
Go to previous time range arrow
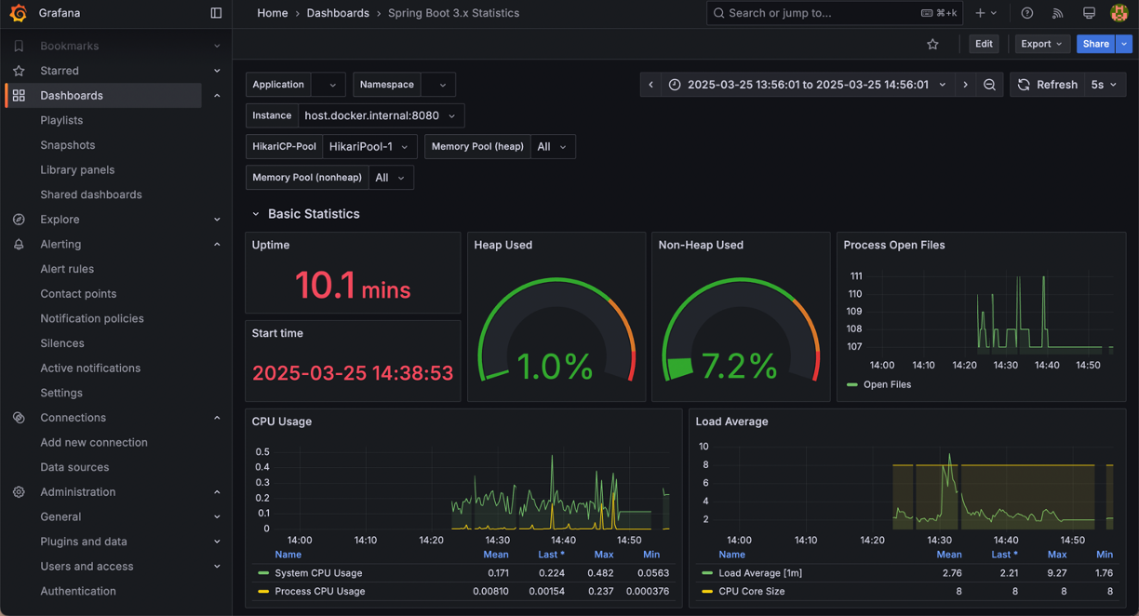tap(650, 85)
